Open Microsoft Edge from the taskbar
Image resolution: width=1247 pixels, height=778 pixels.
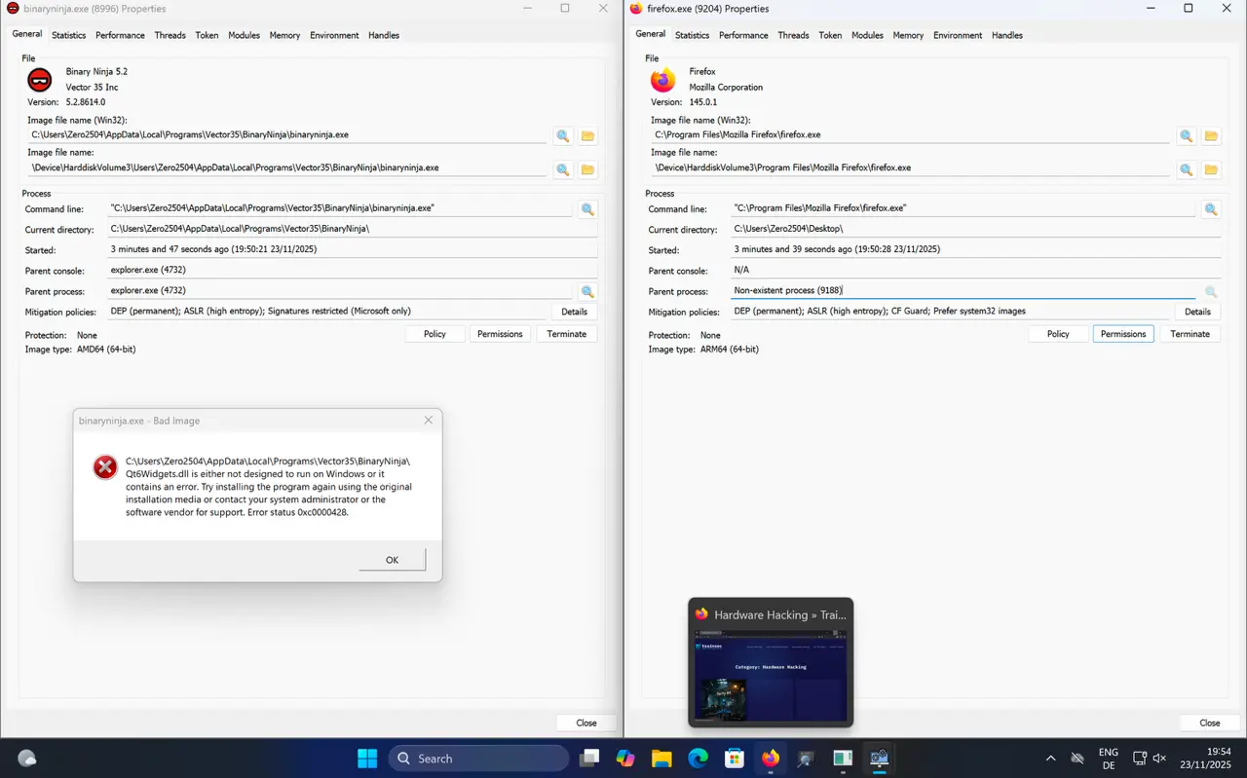click(x=698, y=759)
